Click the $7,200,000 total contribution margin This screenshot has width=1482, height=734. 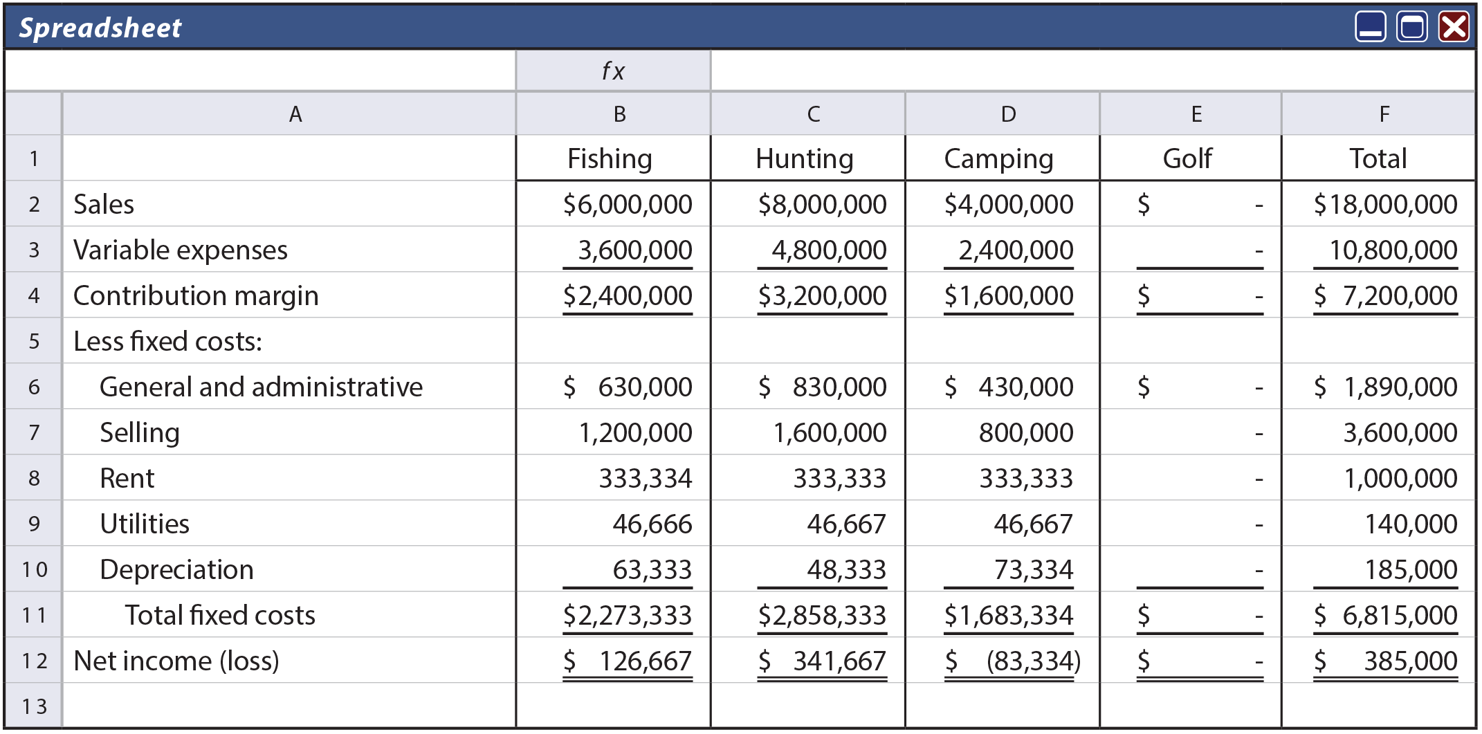pyautogui.click(x=1378, y=295)
